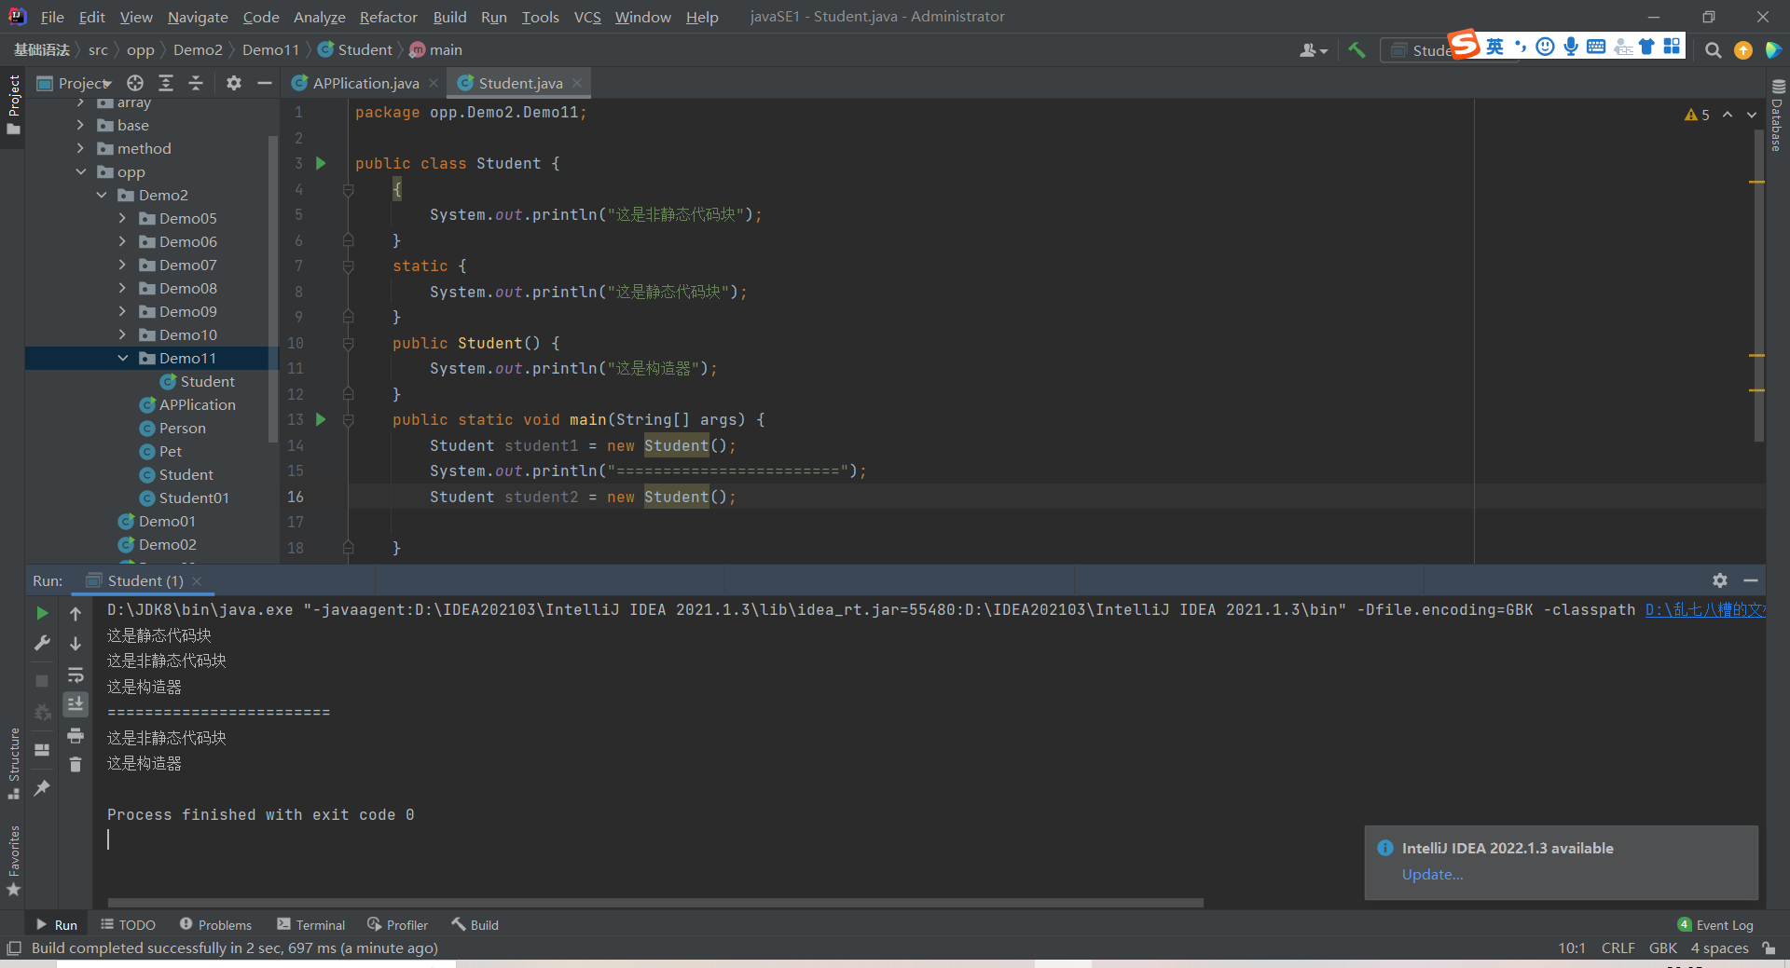The image size is (1790, 968).
Task: Click Up the stack trace arrow
Action: [76, 613]
